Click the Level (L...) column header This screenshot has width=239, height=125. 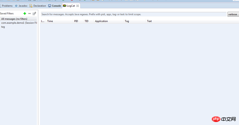click(43, 21)
